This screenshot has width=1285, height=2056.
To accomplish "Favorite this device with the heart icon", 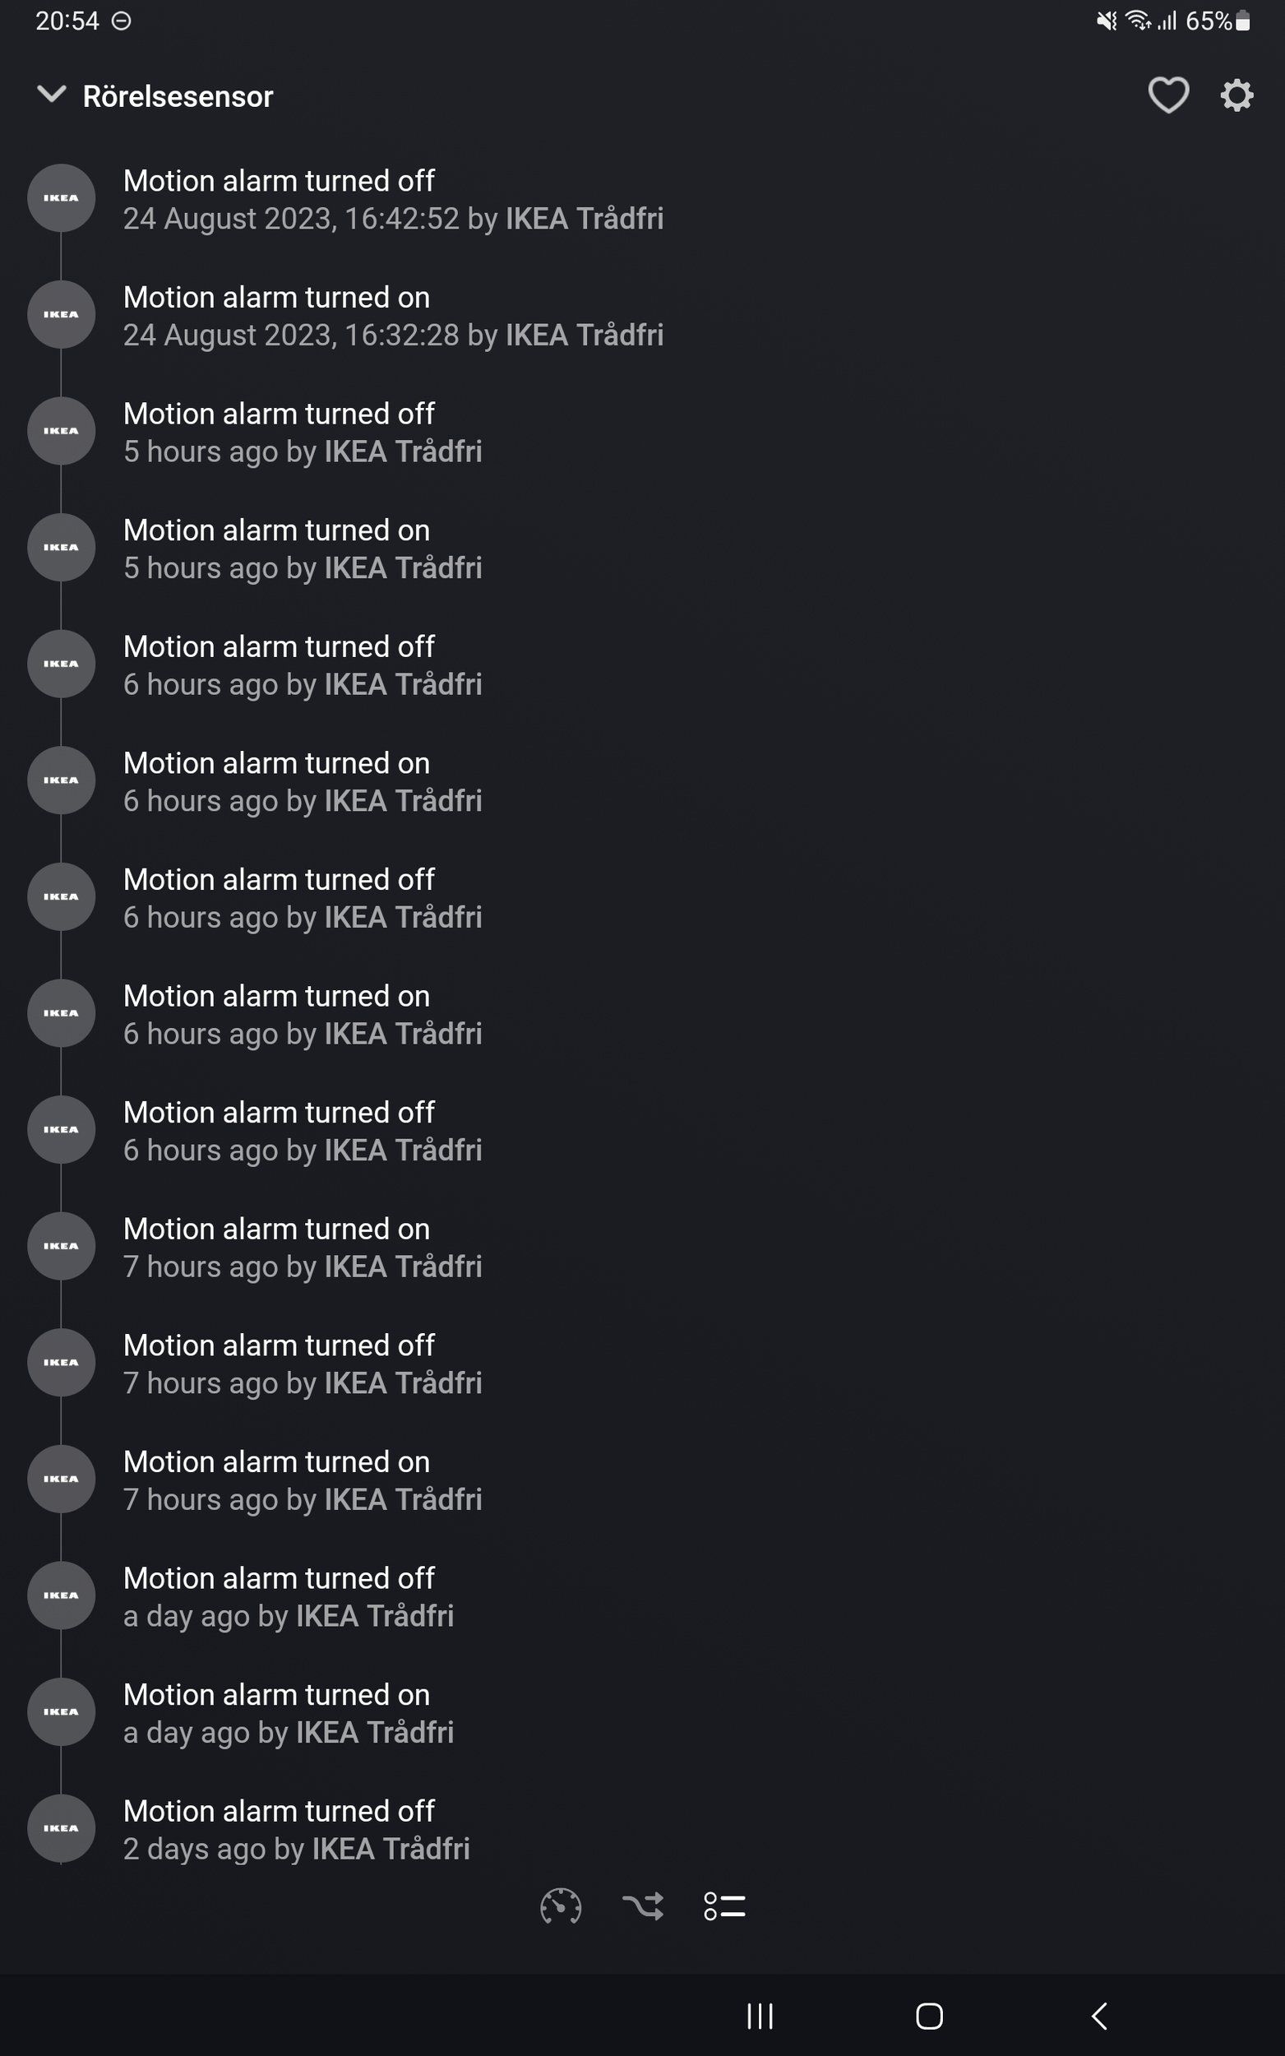I will tap(1168, 95).
